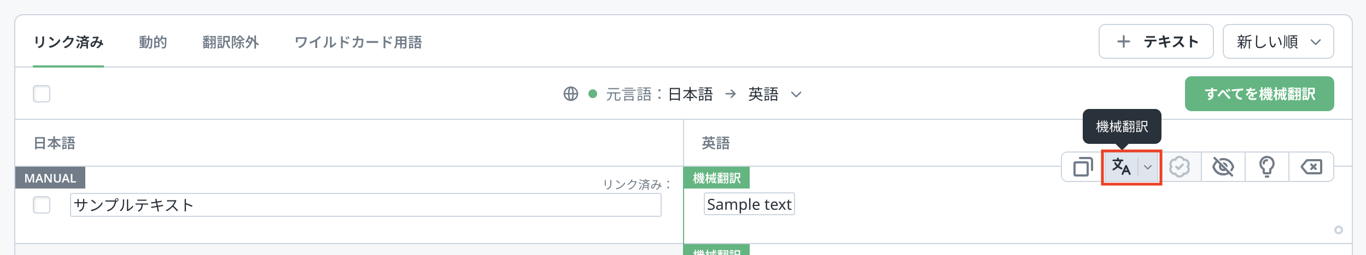
Task: Click the copy source text icon
Action: tap(1082, 167)
